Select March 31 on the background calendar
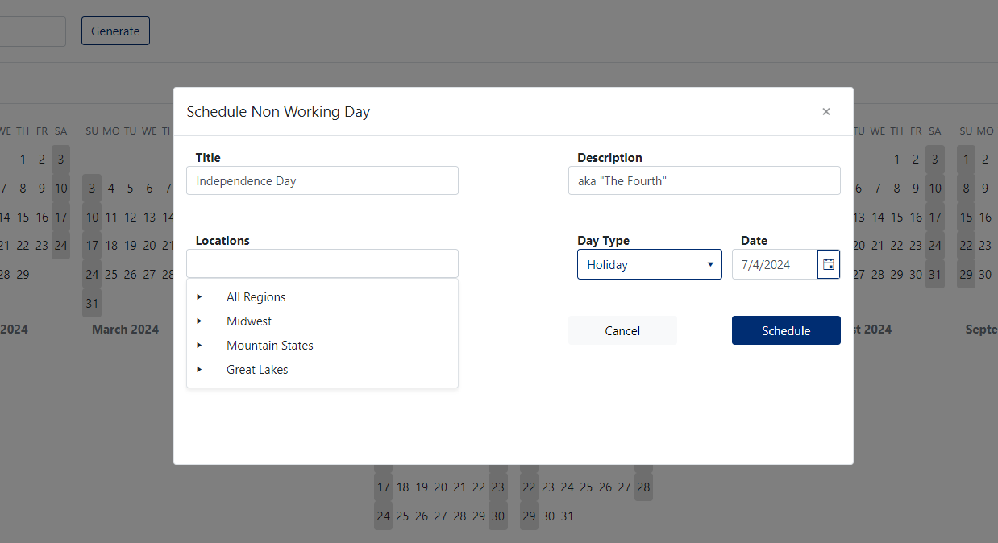This screenshot has width=998, height=543. [92, 304]
